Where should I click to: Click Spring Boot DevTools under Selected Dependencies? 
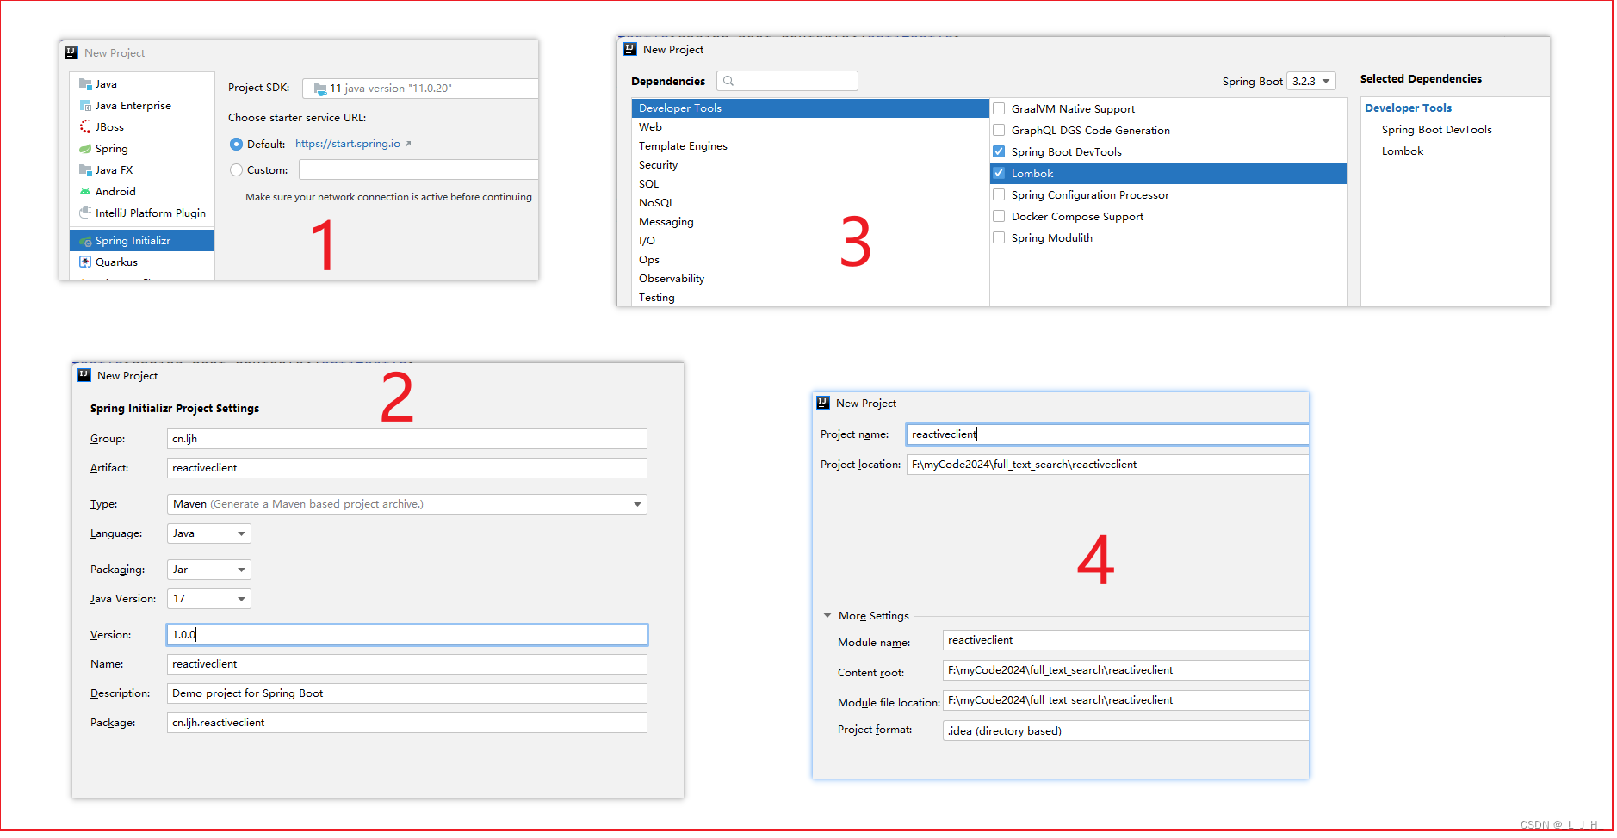[x=1436, y=130]
